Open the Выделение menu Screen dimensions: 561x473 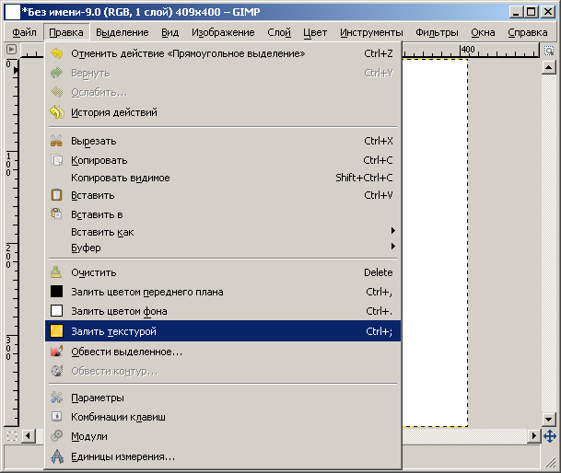122,32
